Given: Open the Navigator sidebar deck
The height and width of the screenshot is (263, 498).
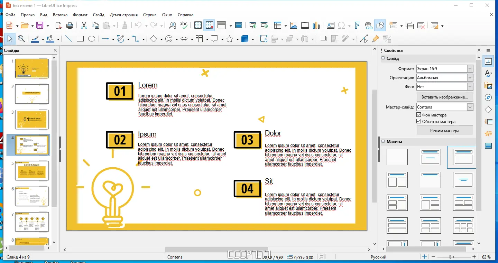Looking at the screenshot, I should click(488, 97).
